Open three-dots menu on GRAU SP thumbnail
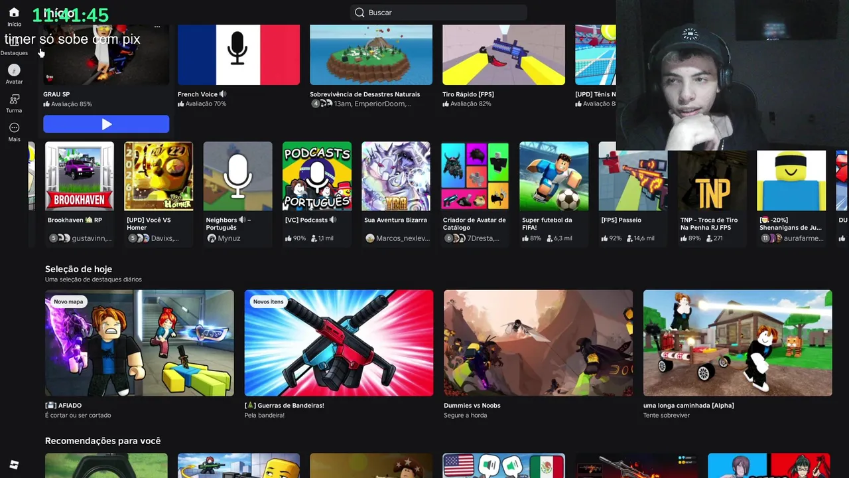This screenshot has height=478, width=849. coord(157,27)
